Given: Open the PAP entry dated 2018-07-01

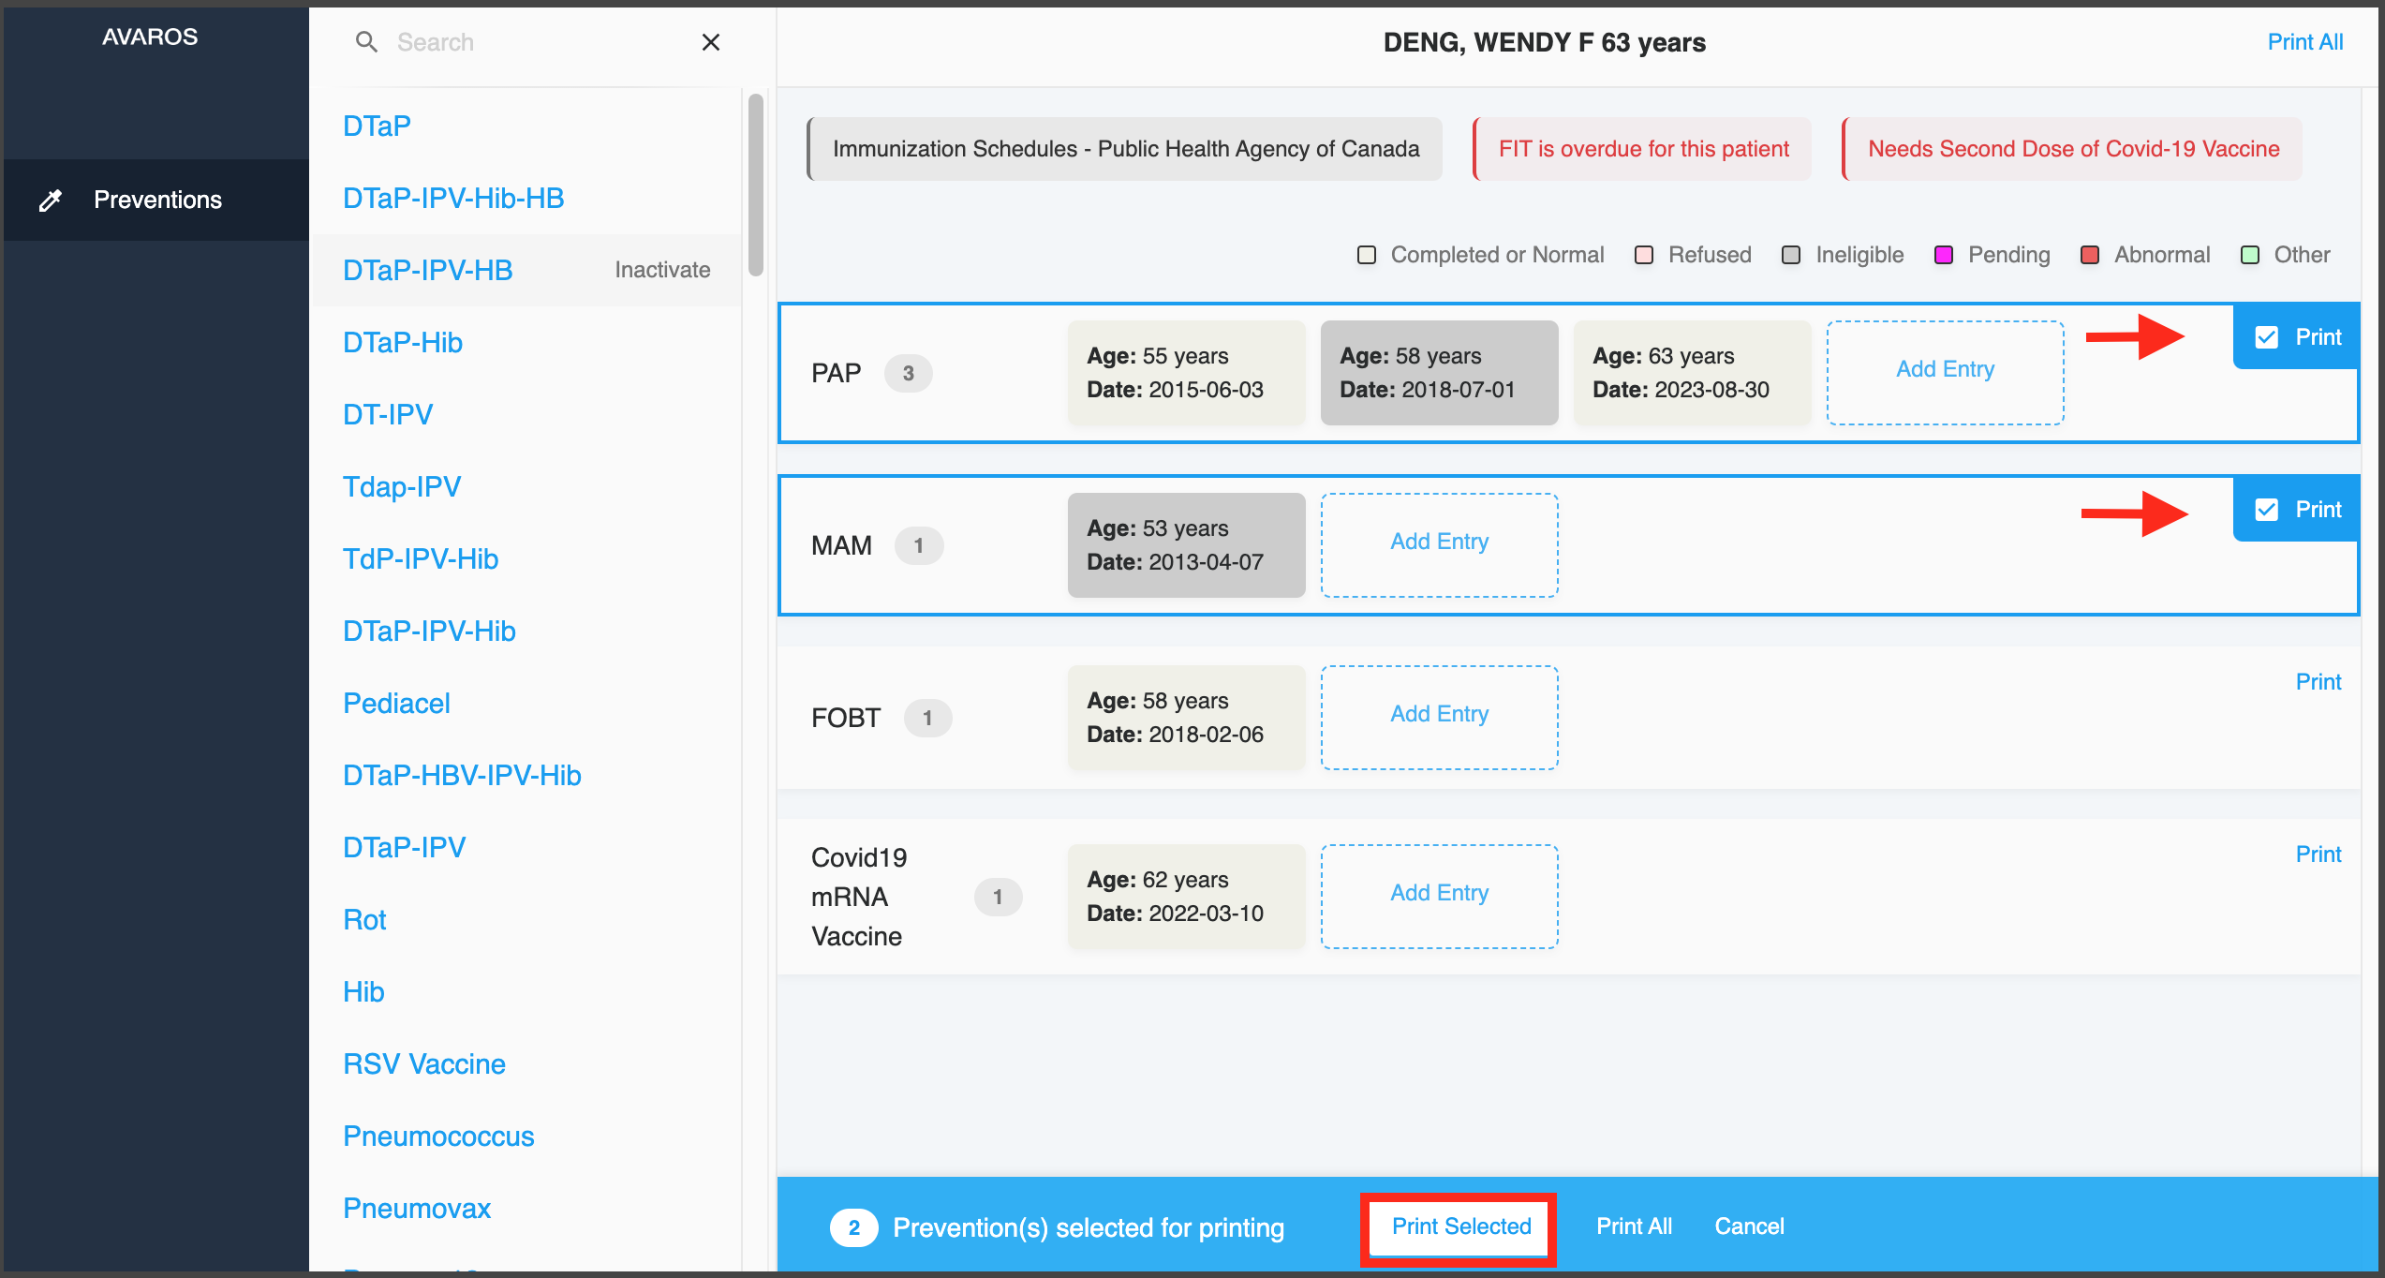Looking at the screenshot, I should [x=1440, y=372].
